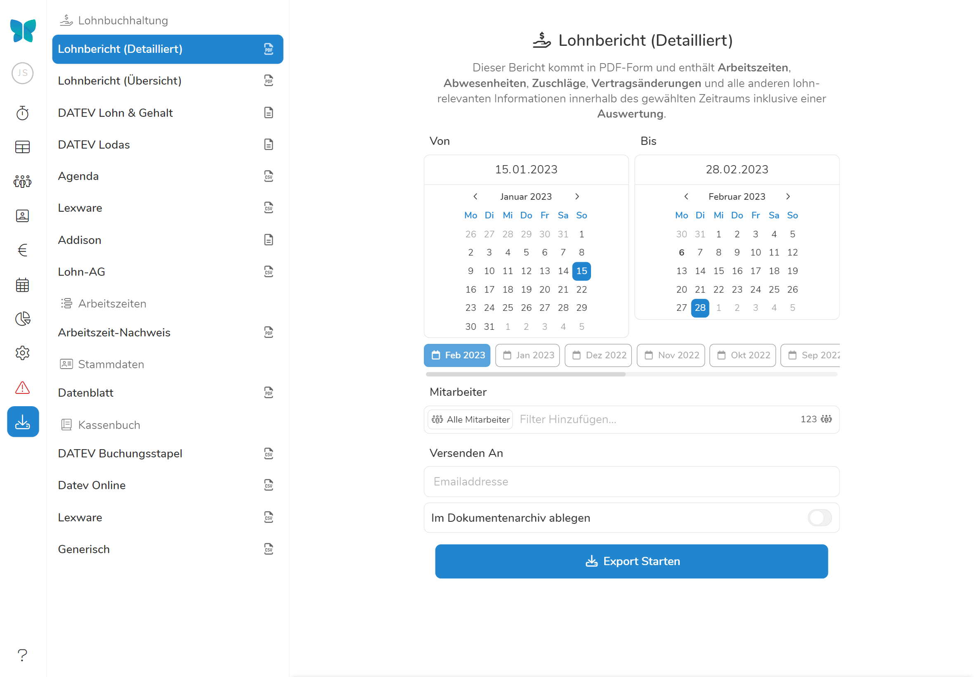Image resolution: width=974 pixels, height=677 pixels.
Task: Click the Alle Mitarbeiter filter chip
Action: point(470,419)
